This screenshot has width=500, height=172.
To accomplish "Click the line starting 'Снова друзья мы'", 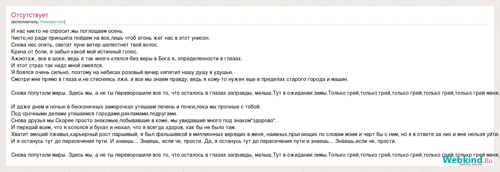I will [144, 121].
